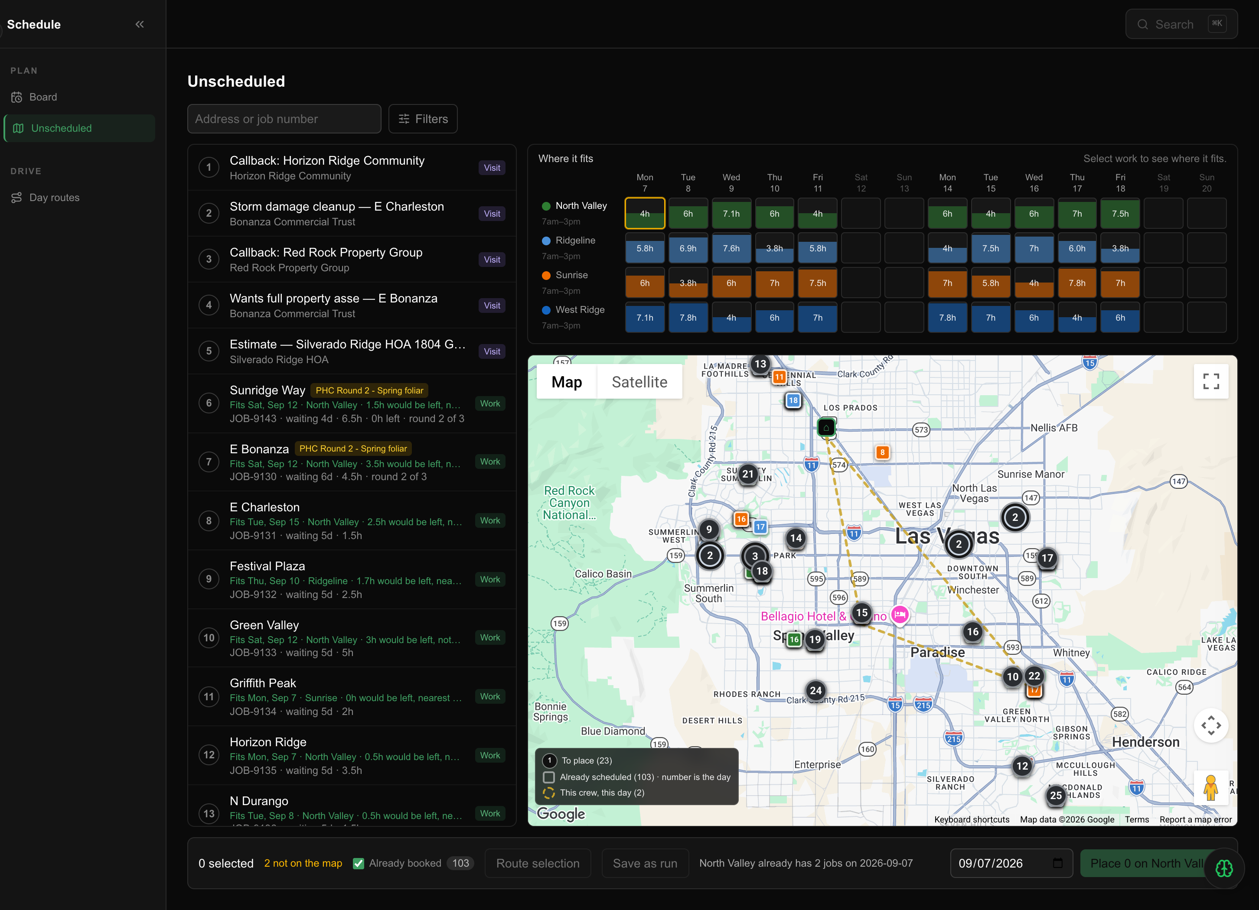Screen dimensions: 1259x910
Task: Click the 2 not on the map link
Action: (x=303, y=863)
